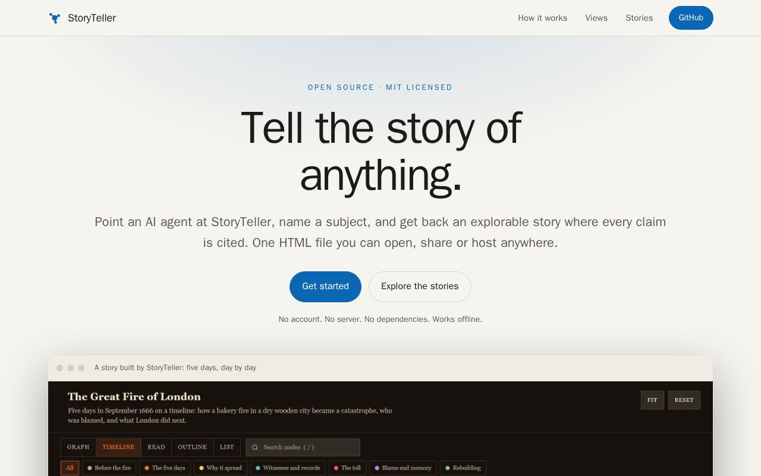
Task: Click Explore the stories button
Action: pos(420,286)
